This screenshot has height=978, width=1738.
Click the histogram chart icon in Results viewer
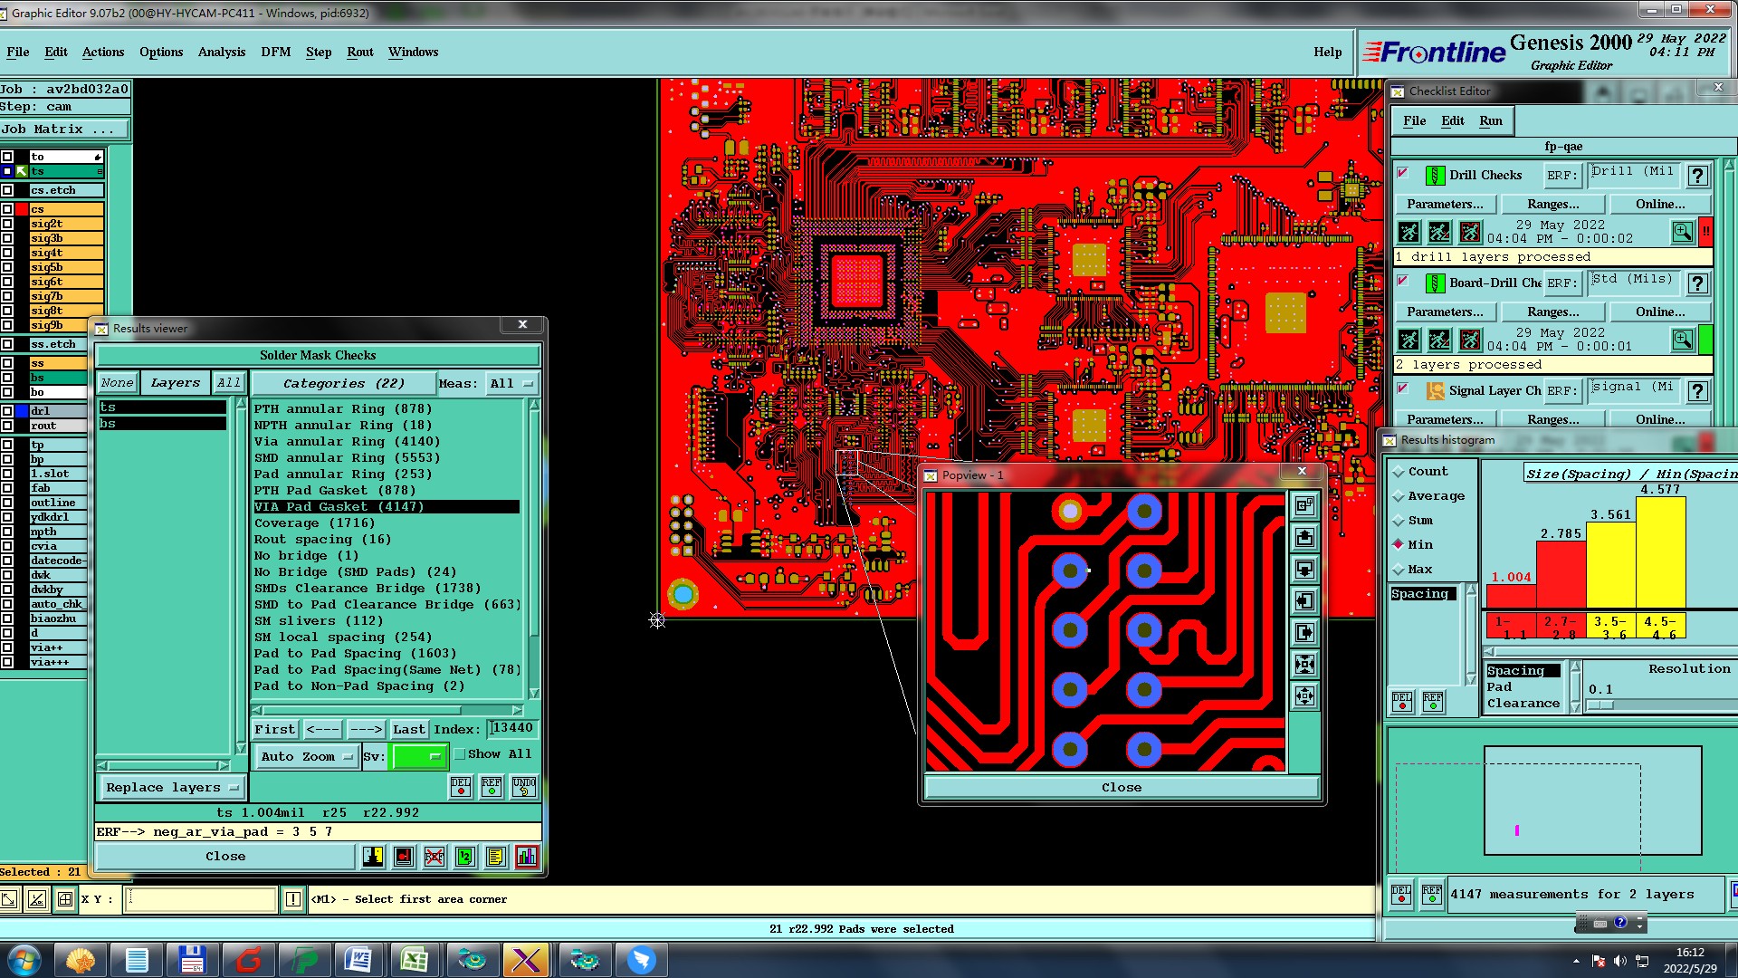point(526,857)
